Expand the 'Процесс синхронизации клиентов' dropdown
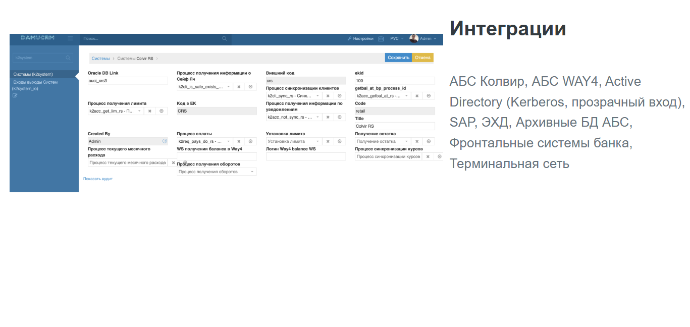This screenshot has height=327, width=690. (x=317, y=96)
